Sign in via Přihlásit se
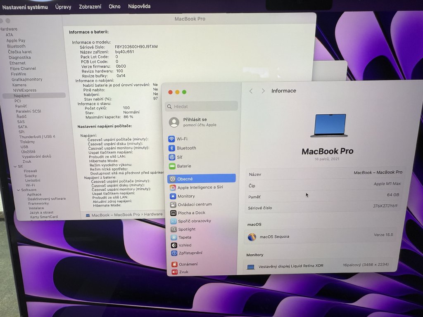 click(x=195, y=119)
